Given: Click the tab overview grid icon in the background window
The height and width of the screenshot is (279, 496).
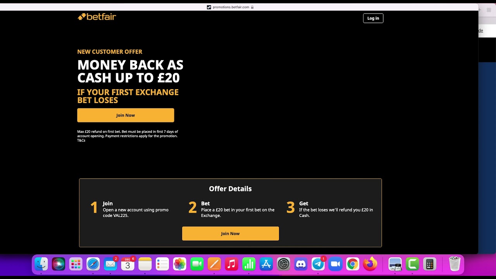Looking at the screenshot, I should 489,10.
